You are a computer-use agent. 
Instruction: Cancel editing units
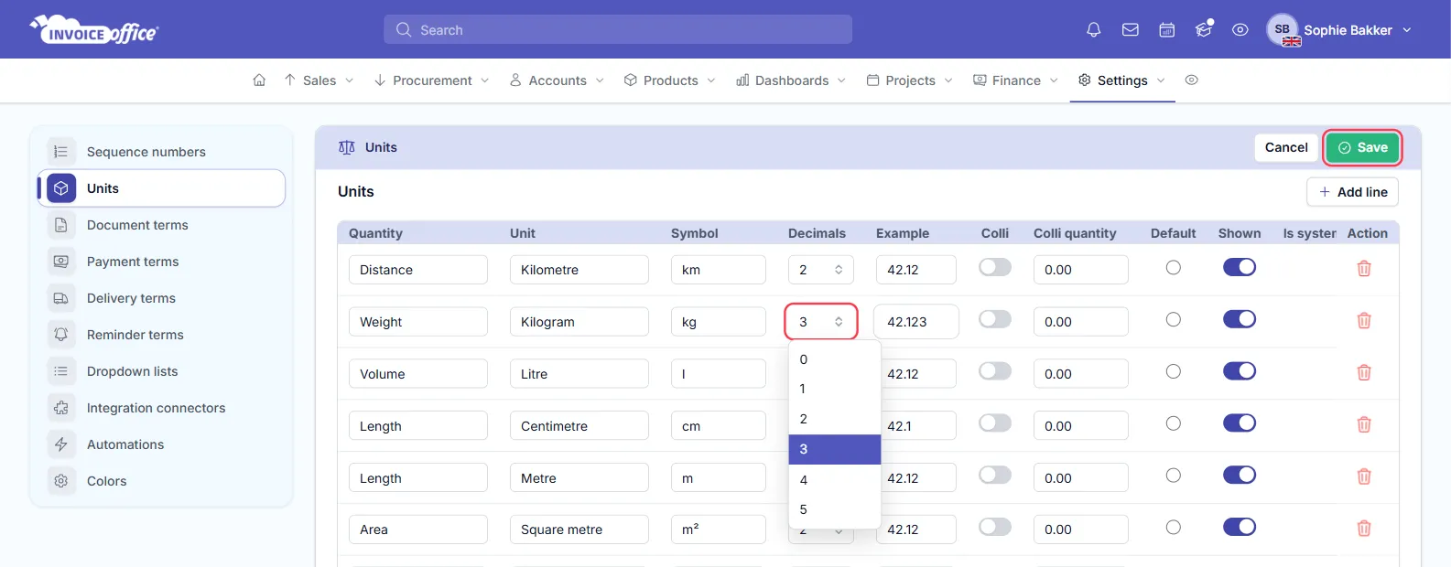tap(1286, 147)
